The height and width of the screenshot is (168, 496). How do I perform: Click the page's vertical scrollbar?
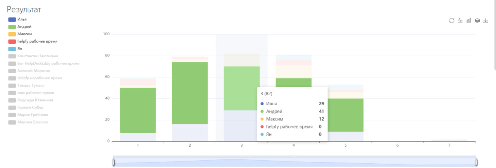coord(494,35)
